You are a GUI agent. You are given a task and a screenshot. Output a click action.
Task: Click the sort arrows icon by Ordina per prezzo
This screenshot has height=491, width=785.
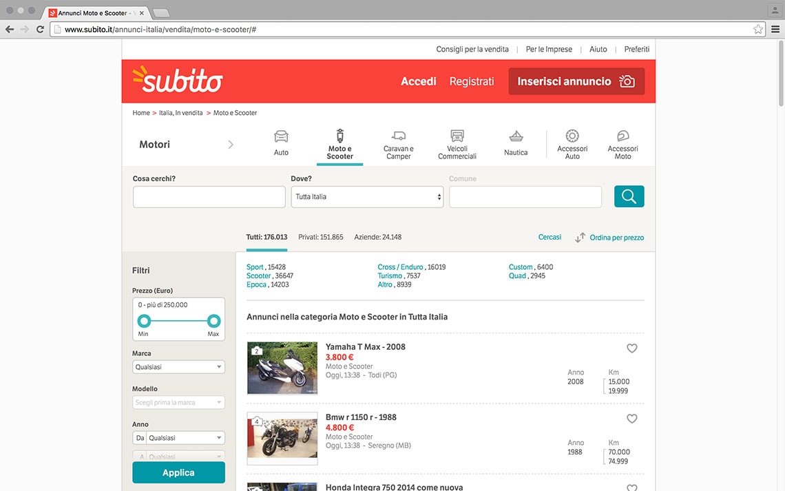click(580, 238)
